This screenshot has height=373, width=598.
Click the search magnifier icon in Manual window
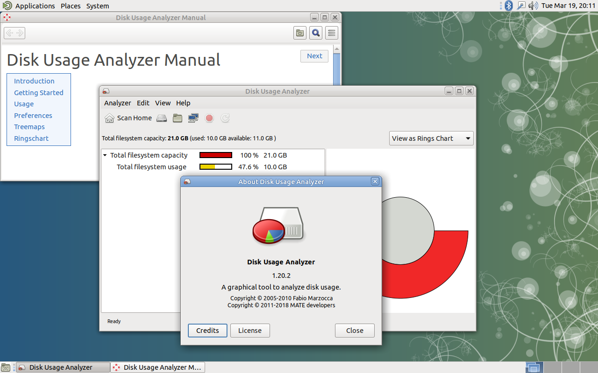tap(316, 33)
